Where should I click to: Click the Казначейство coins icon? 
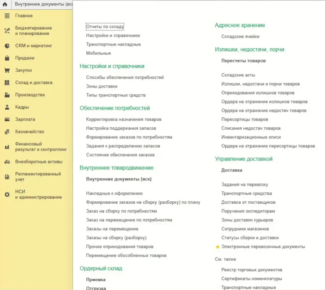click(x=7, y=131)
